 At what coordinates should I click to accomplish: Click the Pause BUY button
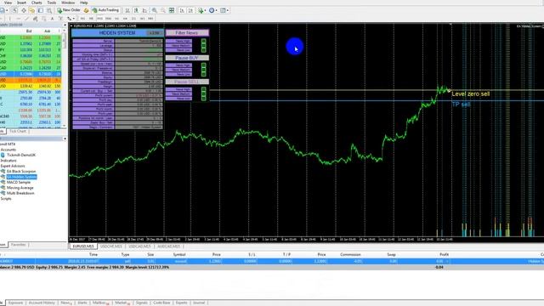tap(187, 58)
